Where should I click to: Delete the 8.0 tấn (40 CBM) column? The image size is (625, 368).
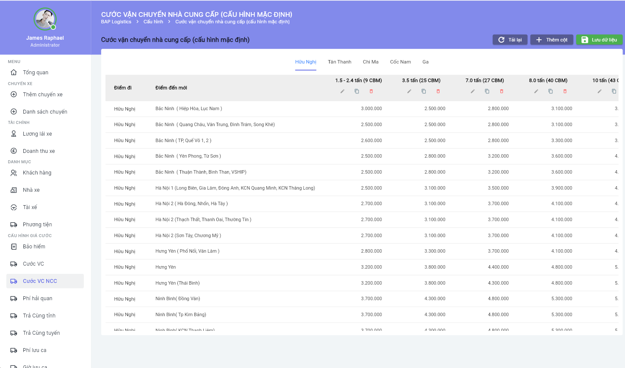click(565, 91)
